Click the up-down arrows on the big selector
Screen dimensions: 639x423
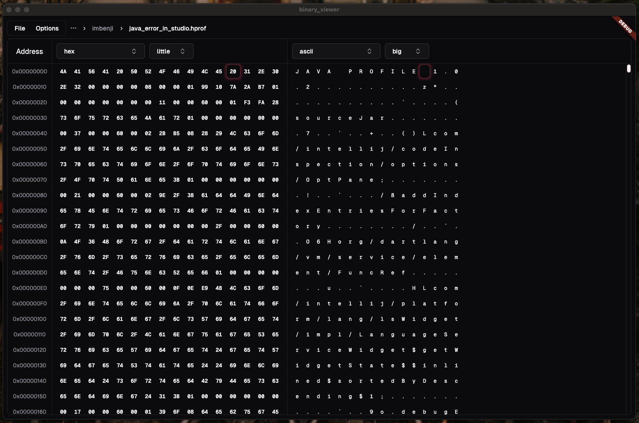coord(419,51)
